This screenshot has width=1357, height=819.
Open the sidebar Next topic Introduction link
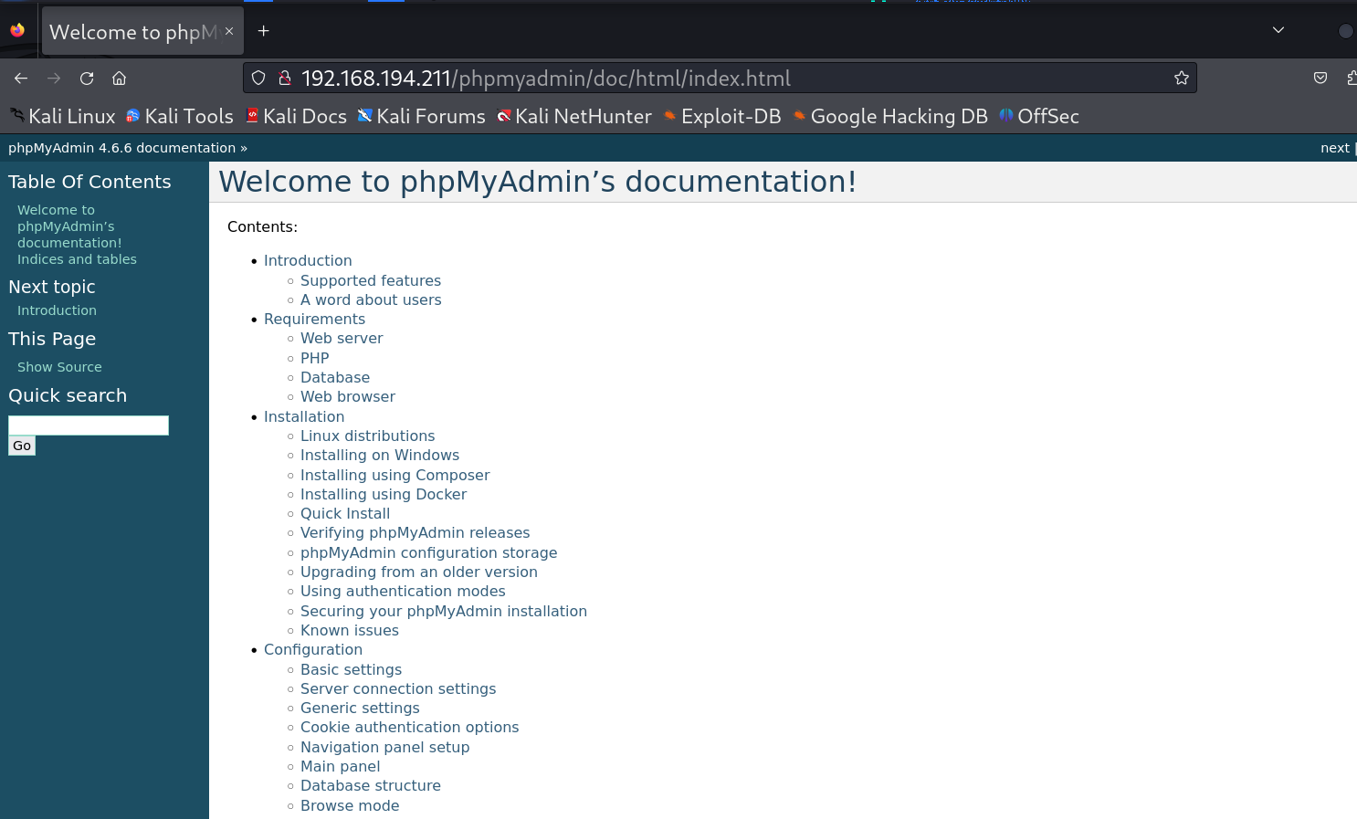tap(57, 310)
